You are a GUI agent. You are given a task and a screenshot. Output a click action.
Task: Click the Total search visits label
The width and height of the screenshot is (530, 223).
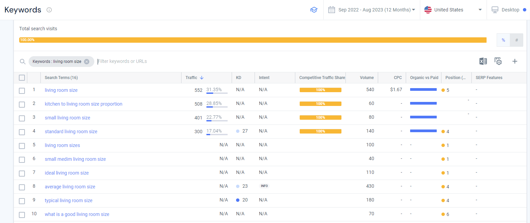(38, 29)
